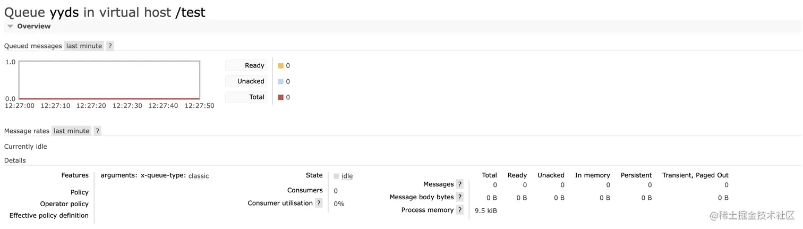
Task: Show help for Message body bytes
Action: tap(460, 197)
